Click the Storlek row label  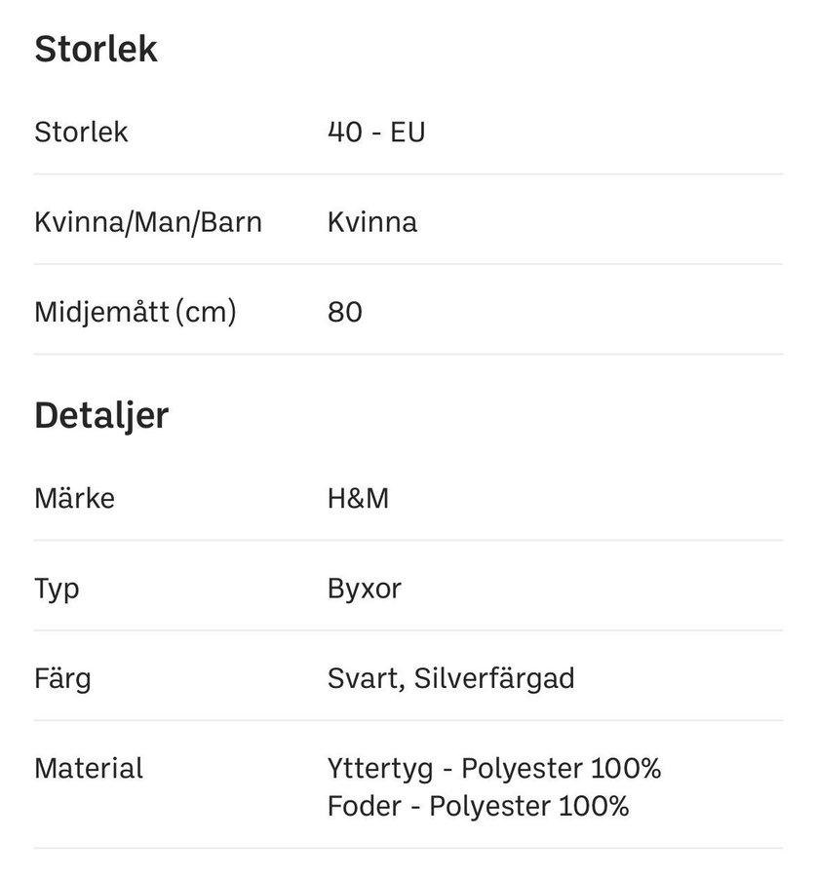(x=81, y=132)
